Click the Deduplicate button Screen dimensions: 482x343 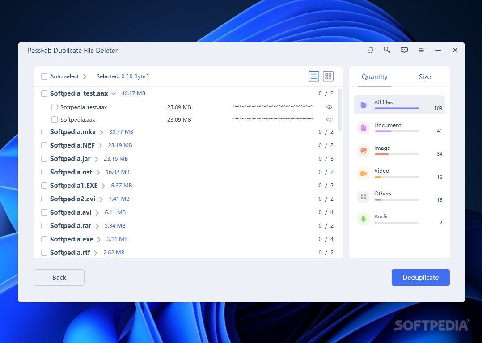(x=420, y=278)
